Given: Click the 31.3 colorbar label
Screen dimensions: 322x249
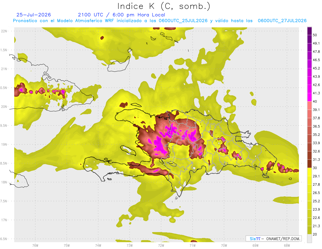Looking at the screenshot, I should click(316, 160).
